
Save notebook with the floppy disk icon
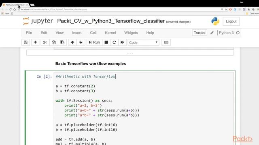26,42
